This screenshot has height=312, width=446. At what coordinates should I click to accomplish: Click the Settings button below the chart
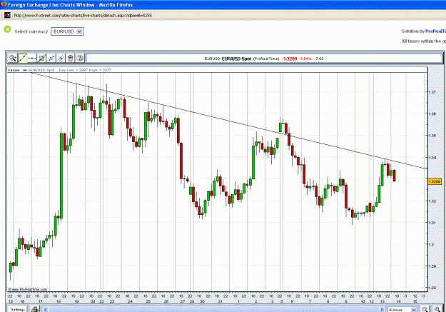click(18, 309)
